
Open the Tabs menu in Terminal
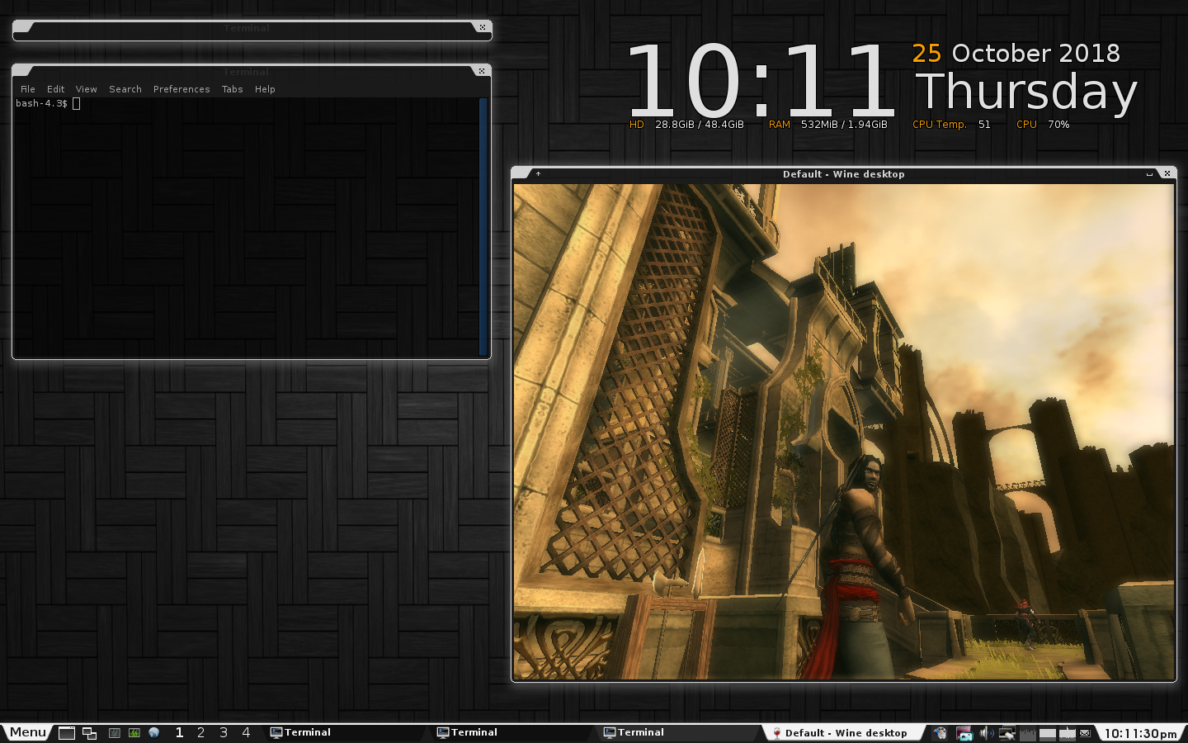pos(233,89)
